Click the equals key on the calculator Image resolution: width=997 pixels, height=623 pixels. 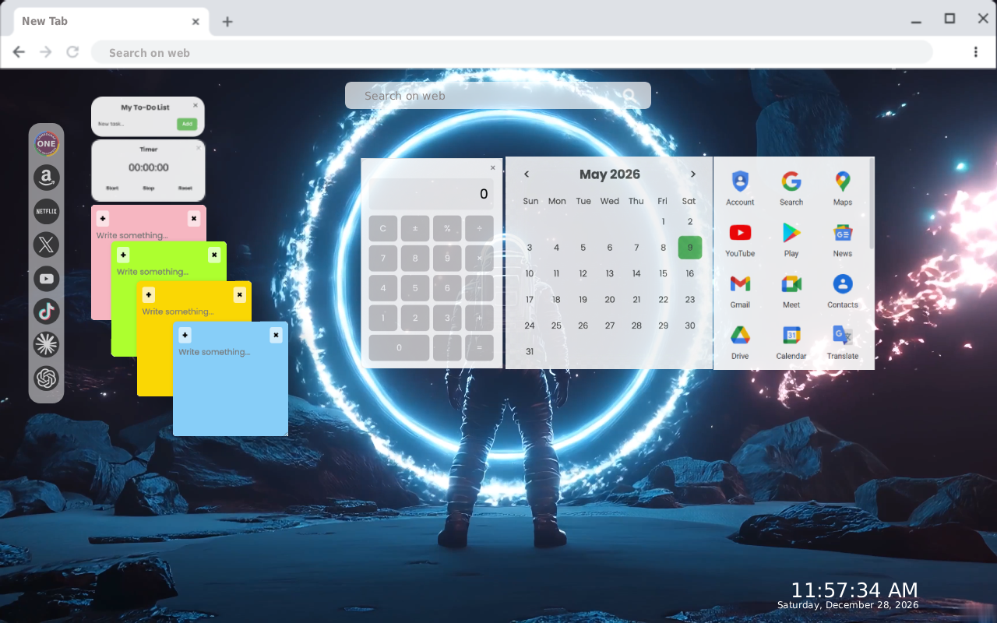479,348
